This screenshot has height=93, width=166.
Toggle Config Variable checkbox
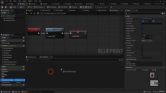tap(142, 45)
